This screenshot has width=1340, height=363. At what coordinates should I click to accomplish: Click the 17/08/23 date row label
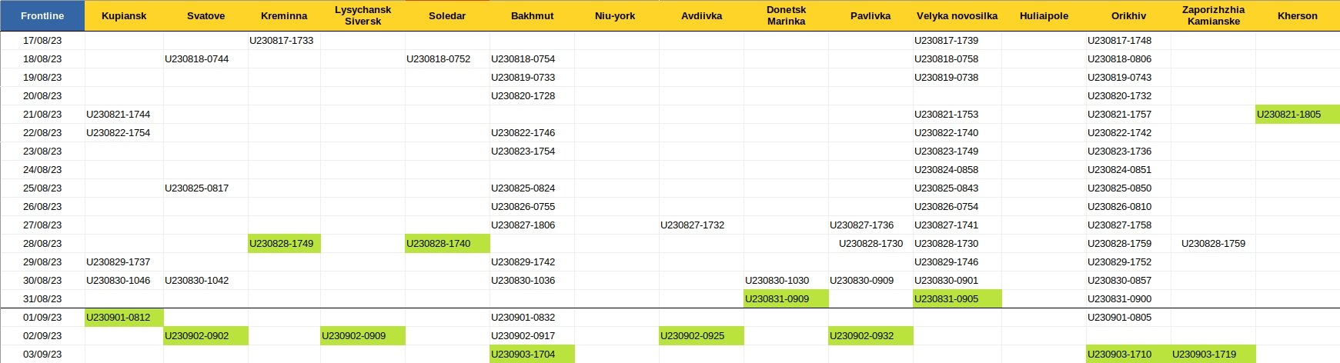[42, 41]
